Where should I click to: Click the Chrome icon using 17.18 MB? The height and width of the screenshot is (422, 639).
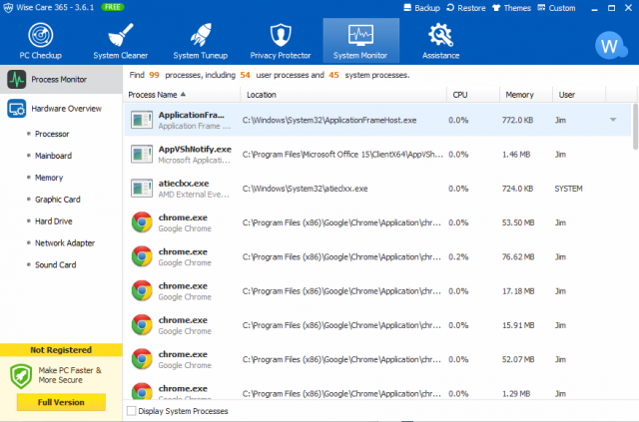pos(142,291)
